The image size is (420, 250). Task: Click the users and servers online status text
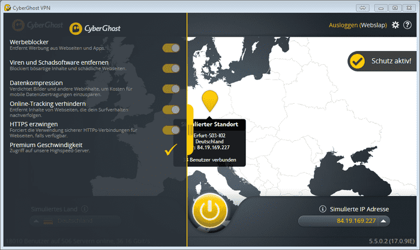78,241
